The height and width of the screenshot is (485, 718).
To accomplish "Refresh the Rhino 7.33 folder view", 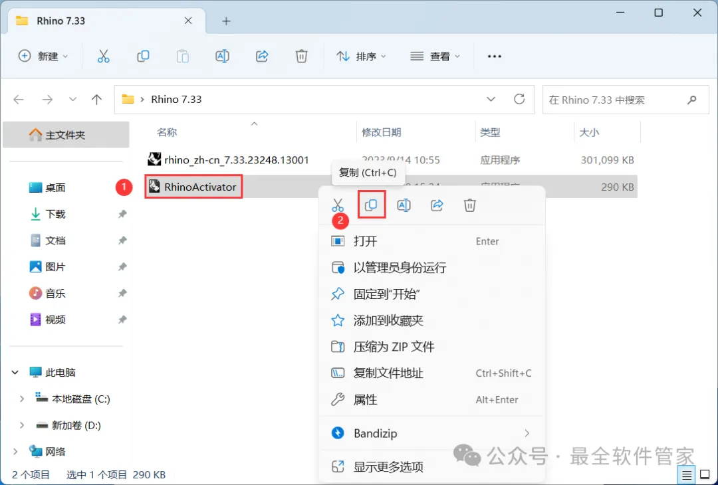I will (519, 99).
